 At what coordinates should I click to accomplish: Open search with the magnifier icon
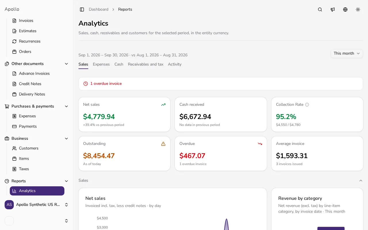(x=320, y=9)
